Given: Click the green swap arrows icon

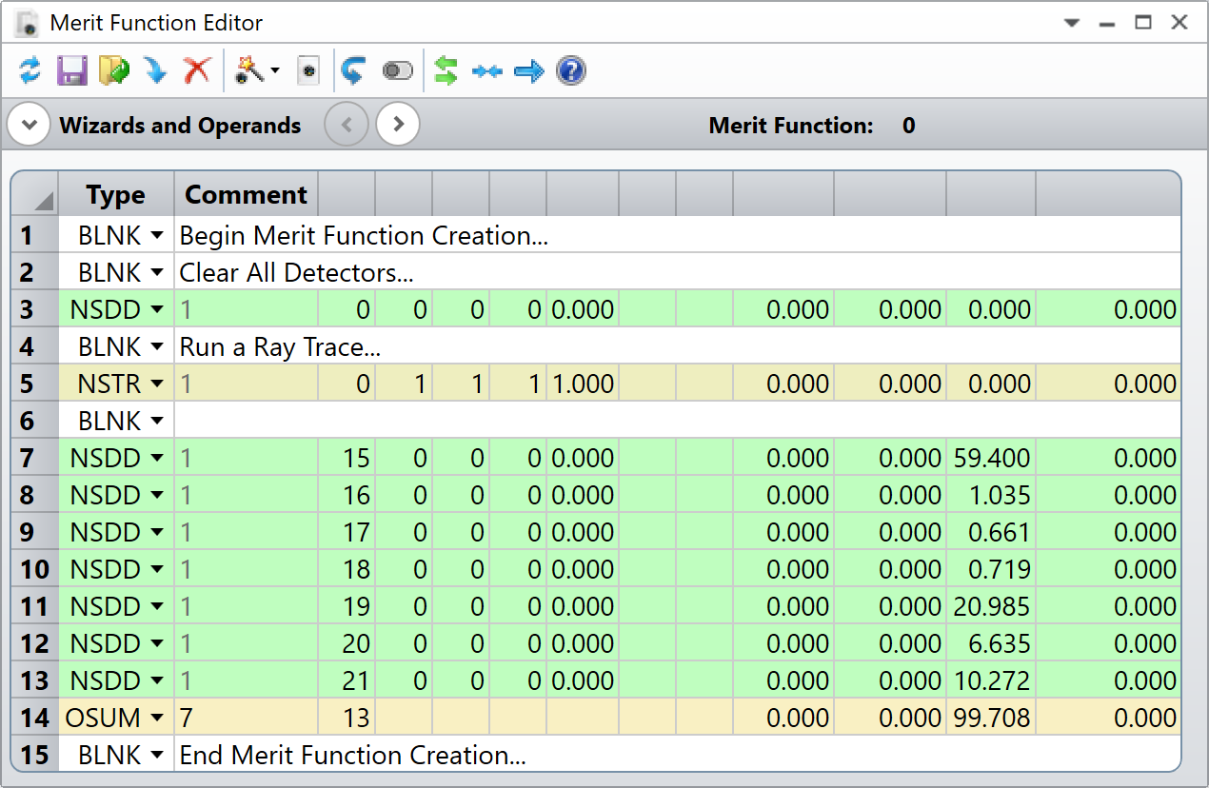Looking at the screenshot, I should [446, 70].
